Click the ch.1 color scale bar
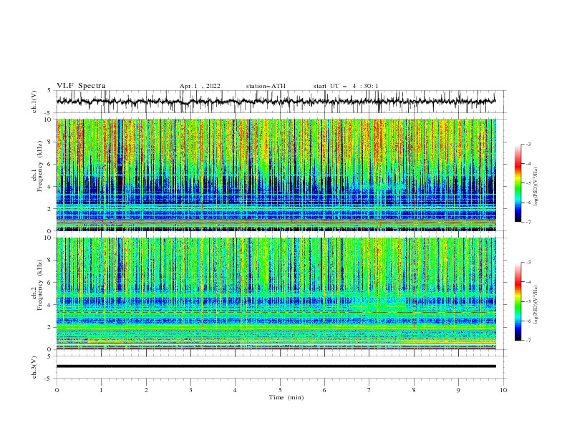 pos(518,183)
